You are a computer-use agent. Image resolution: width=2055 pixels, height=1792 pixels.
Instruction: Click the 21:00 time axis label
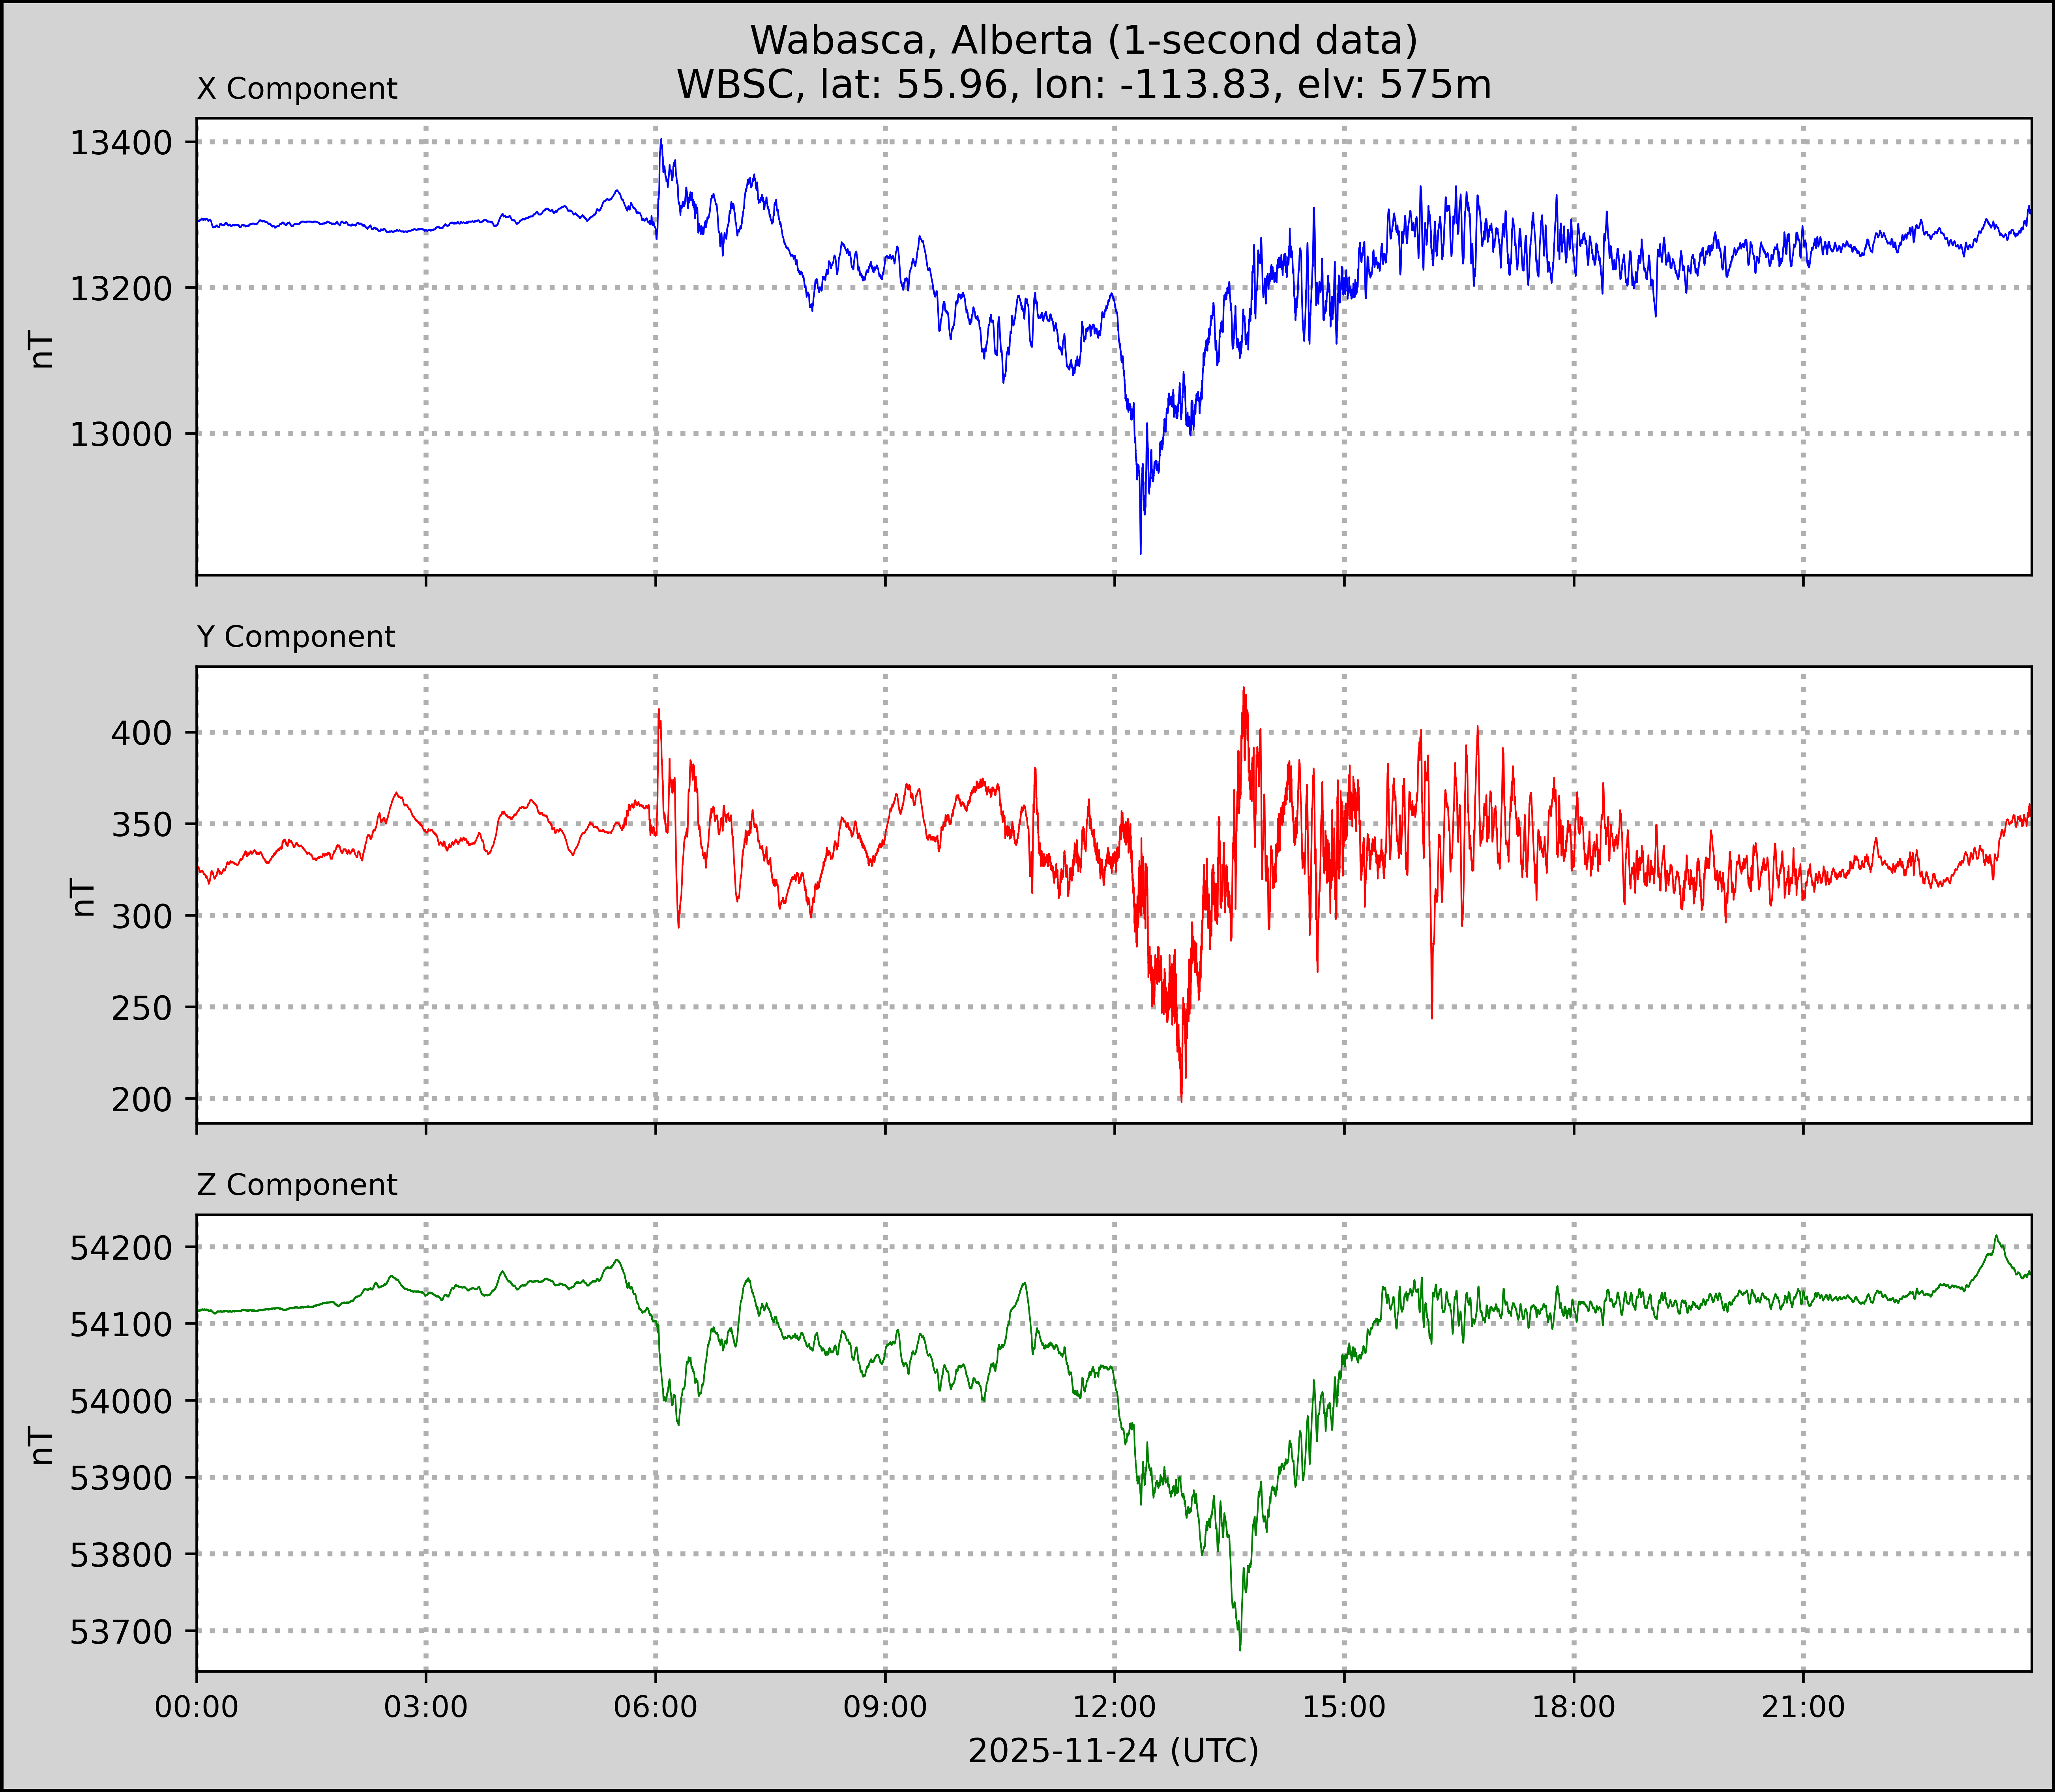coord(1803,1707)
